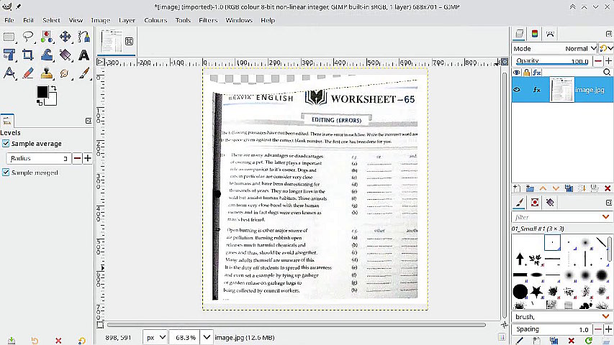Viewport: 614px width, 345px height.
Task: Open the blend mode group switcher dropdown
Action: [606, 48]
